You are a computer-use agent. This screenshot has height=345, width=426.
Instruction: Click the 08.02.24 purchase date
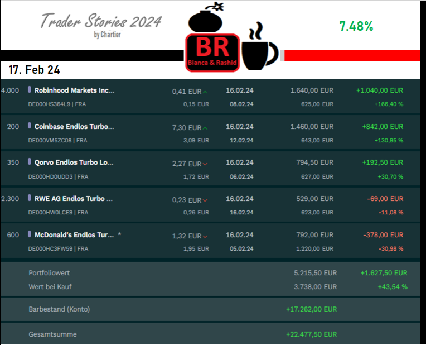pyautogui.click(x=241, y=104)
